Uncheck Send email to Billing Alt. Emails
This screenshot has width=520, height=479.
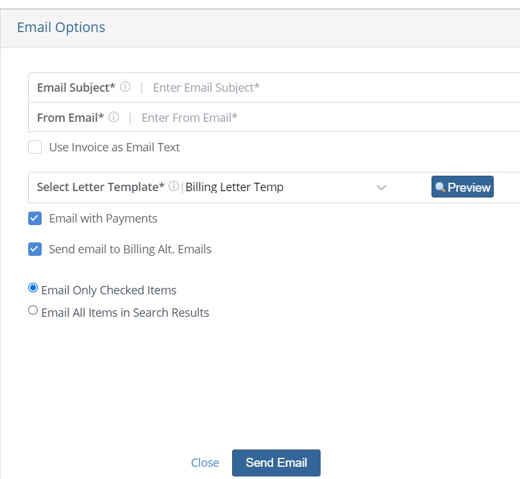coord(35,249)
